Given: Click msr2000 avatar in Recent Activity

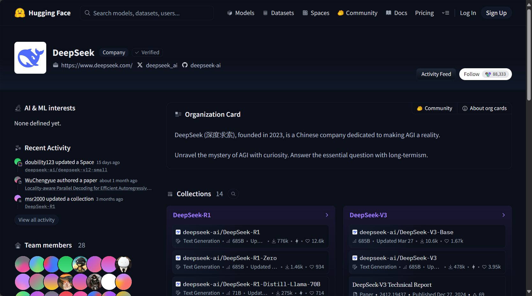Looking at the screenshot, I should pyautogui.click(x=18, y=199).
